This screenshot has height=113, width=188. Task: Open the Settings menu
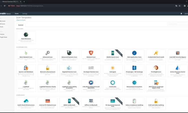(x=25, y=14)
